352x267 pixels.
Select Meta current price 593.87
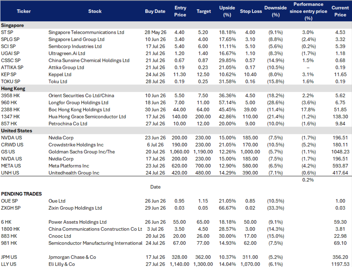(x=340, y=166)
